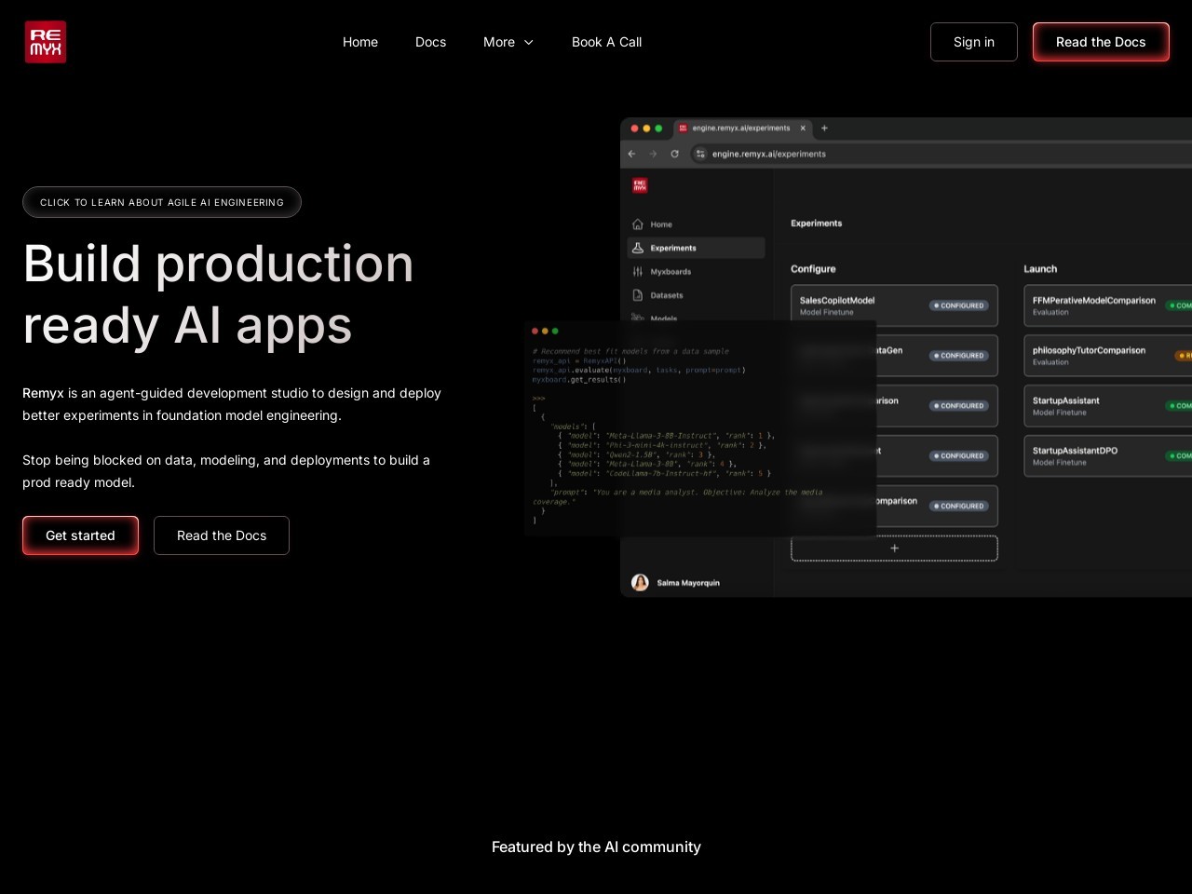Click the plus add-experiment box in the screenshot
The image size is (1192, 894).
click(894, 548)
